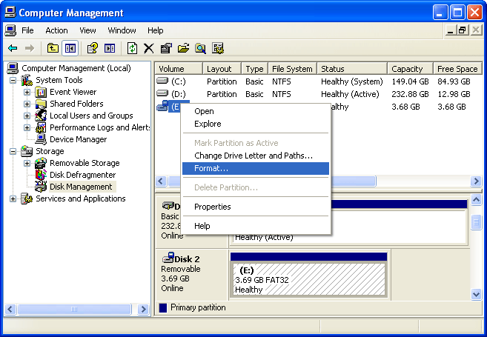Open the View menu
The image size is (487, 337).
[x=87, y=30]
